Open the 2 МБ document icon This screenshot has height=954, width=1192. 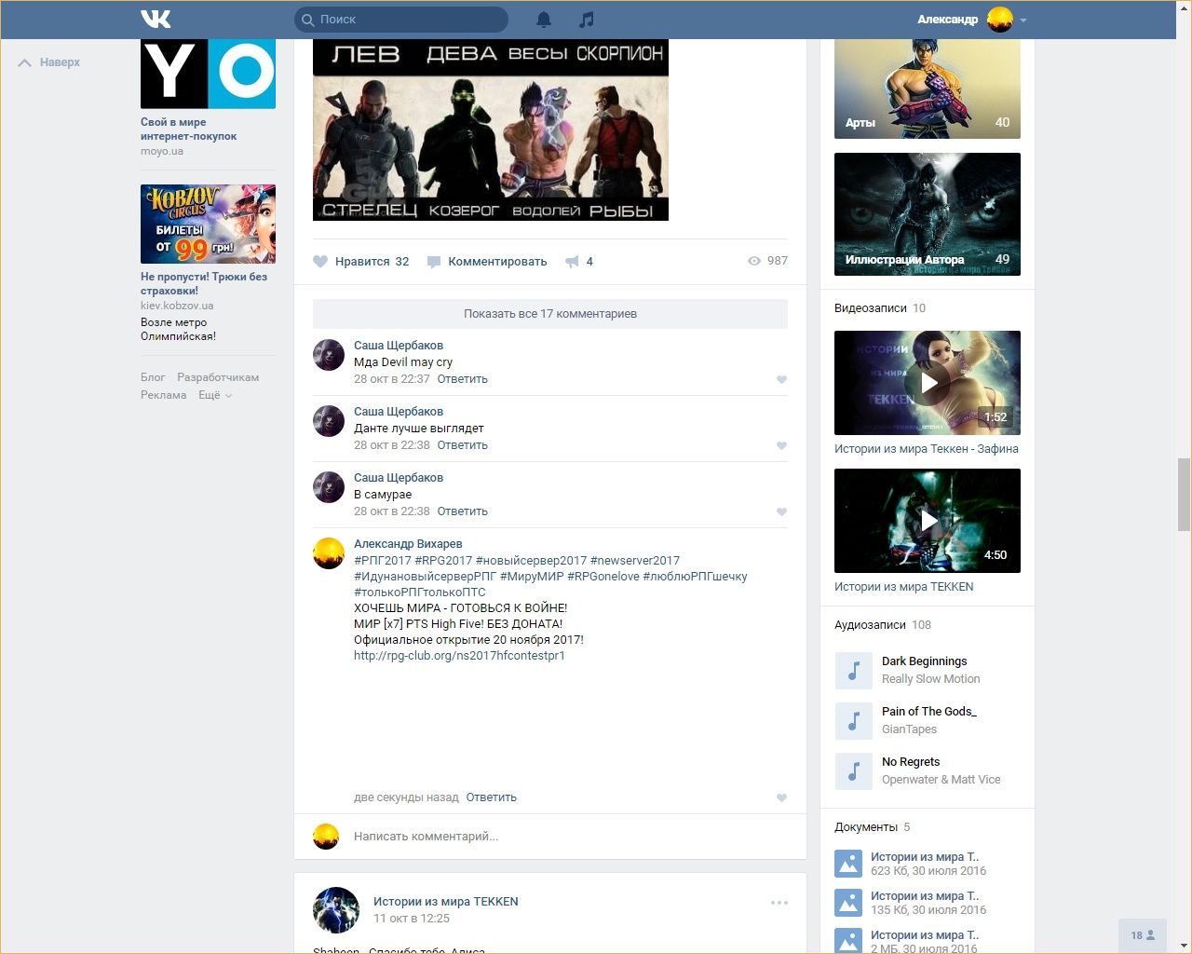point(848,941)
